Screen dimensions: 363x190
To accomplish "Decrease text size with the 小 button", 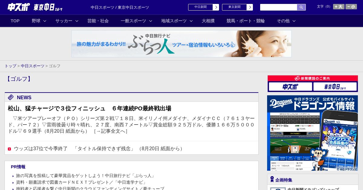I will [x=351, y=7].
